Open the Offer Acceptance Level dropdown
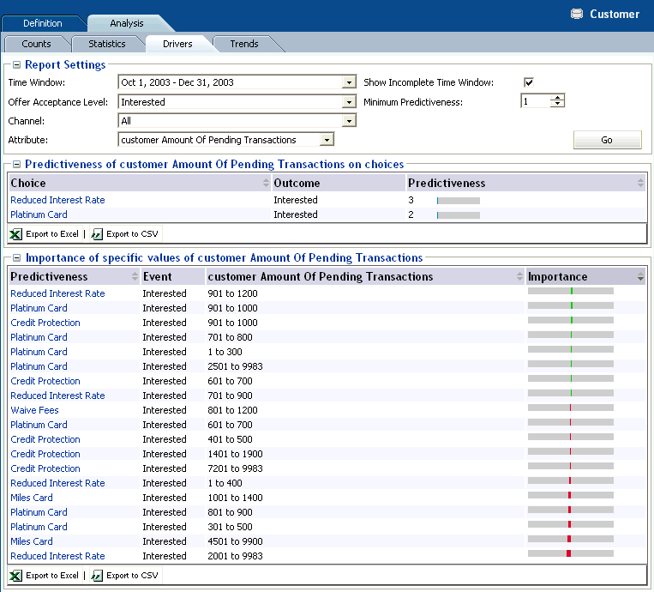 tap(348, 102)
